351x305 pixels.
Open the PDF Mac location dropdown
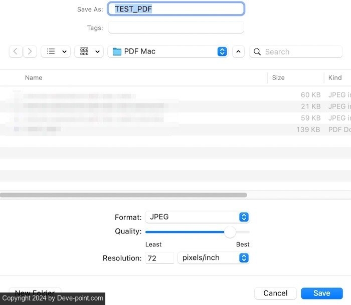[222, 51]
